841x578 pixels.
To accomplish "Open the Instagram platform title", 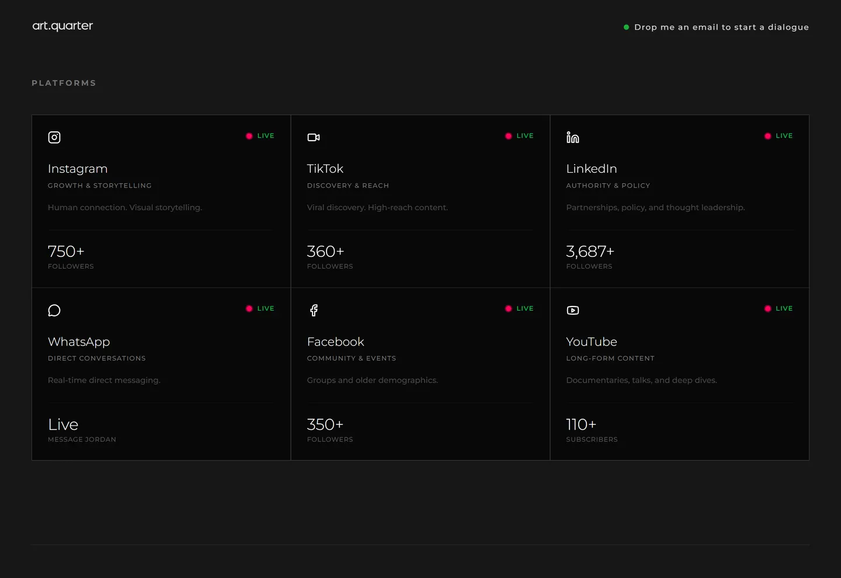I will (x=78, y=169).
